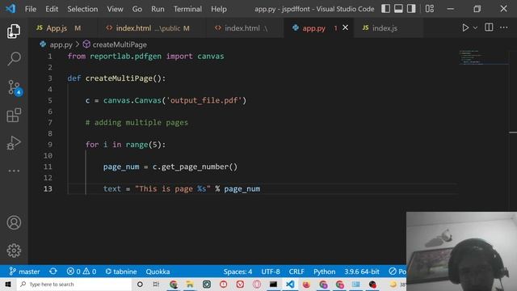Toggle the bottom panel layout button

pos(398,9)
